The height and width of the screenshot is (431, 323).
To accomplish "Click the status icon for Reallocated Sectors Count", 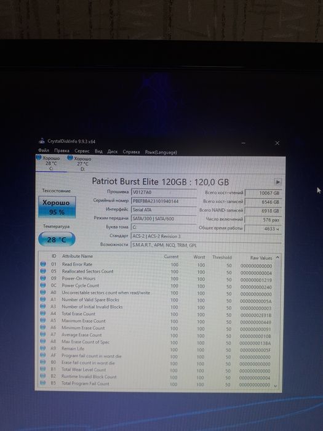I will pos(43,271).
